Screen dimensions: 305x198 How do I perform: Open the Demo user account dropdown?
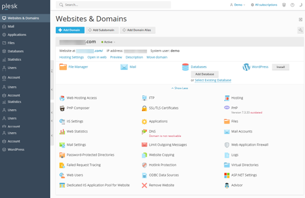pos(237,5)
